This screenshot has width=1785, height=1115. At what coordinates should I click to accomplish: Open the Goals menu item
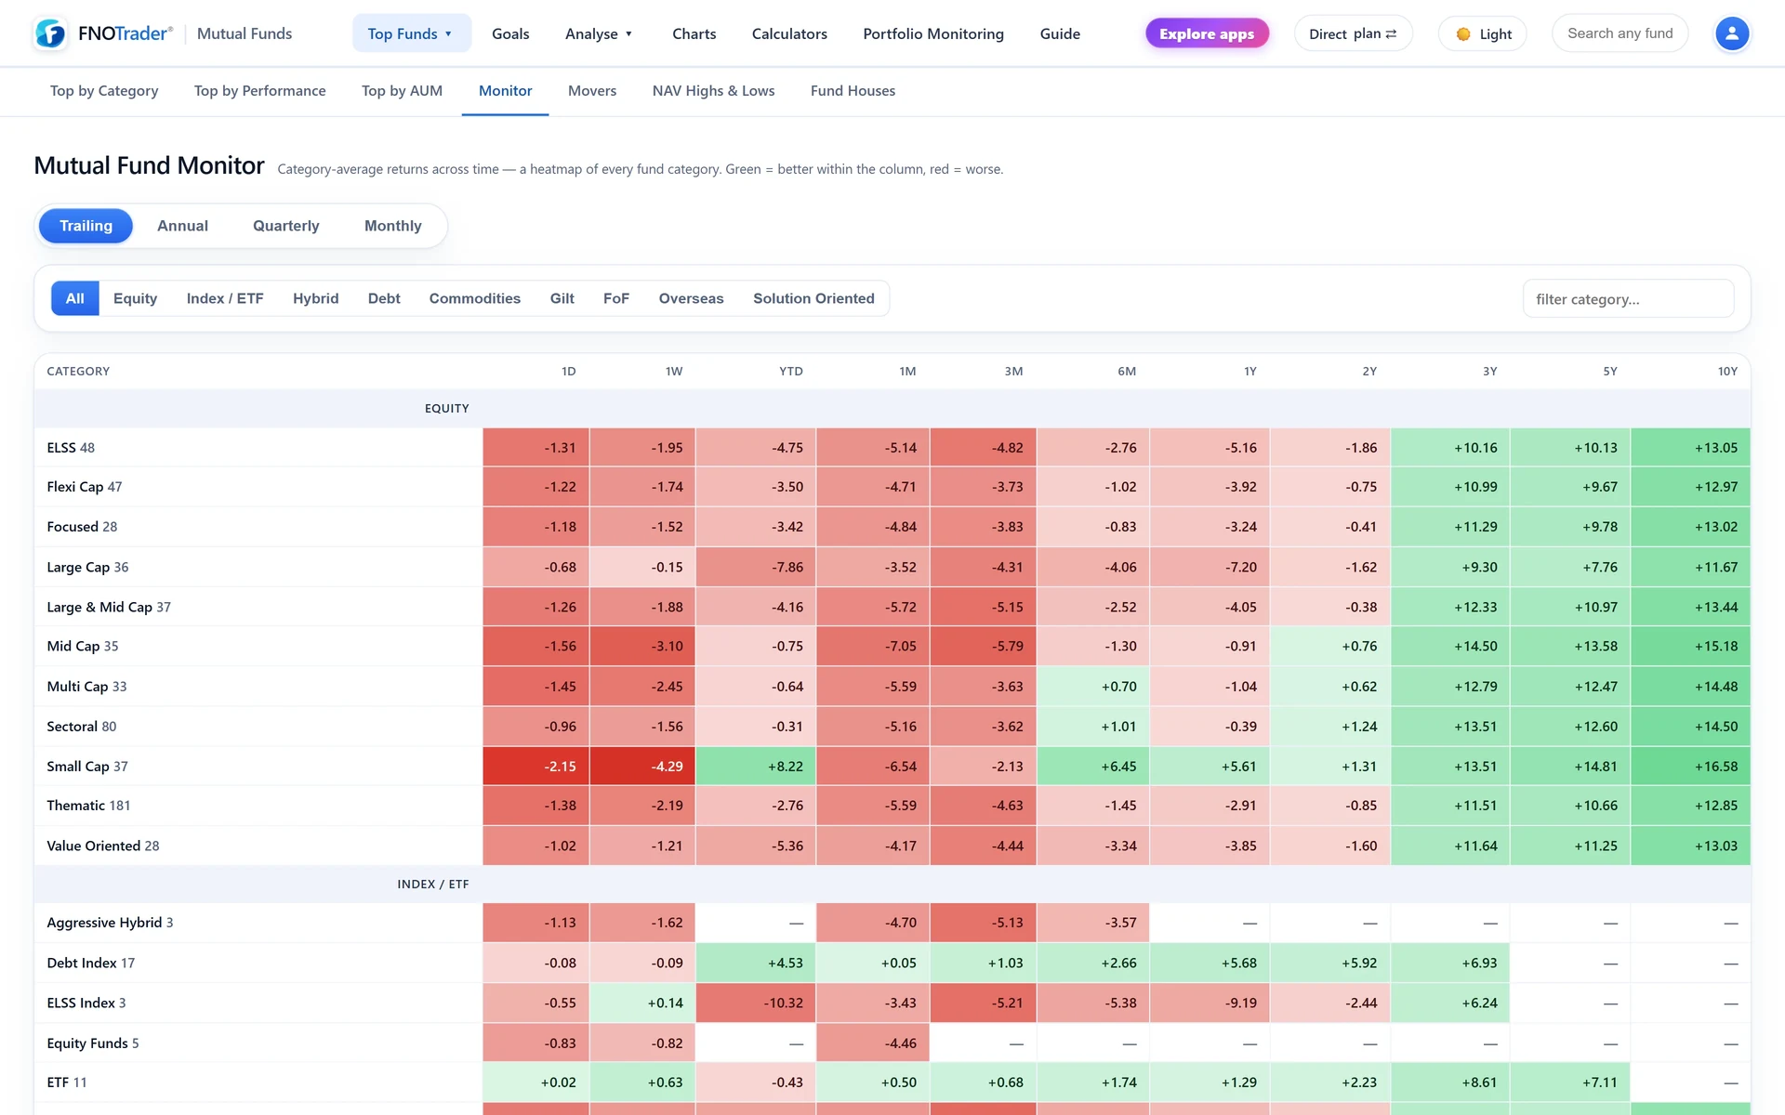(510, 33)
